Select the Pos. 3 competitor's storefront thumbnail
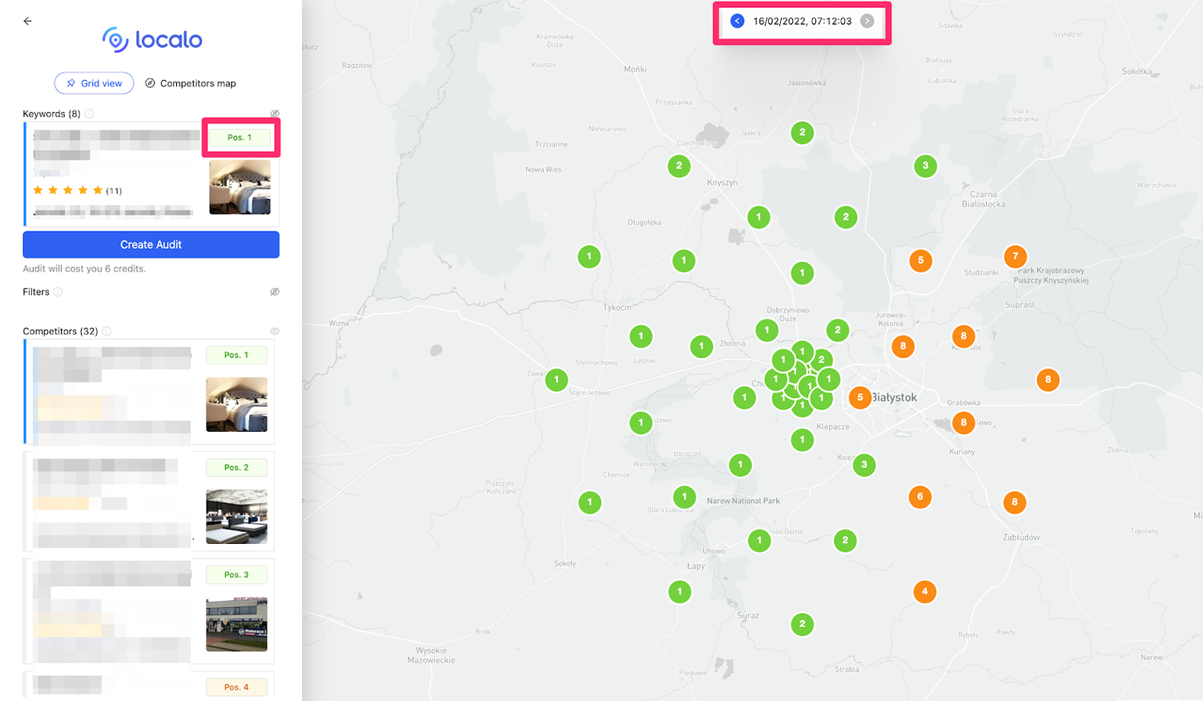The width and height of the screenshot is (1203, 701). pyautogui.click(x=236, y=624)
